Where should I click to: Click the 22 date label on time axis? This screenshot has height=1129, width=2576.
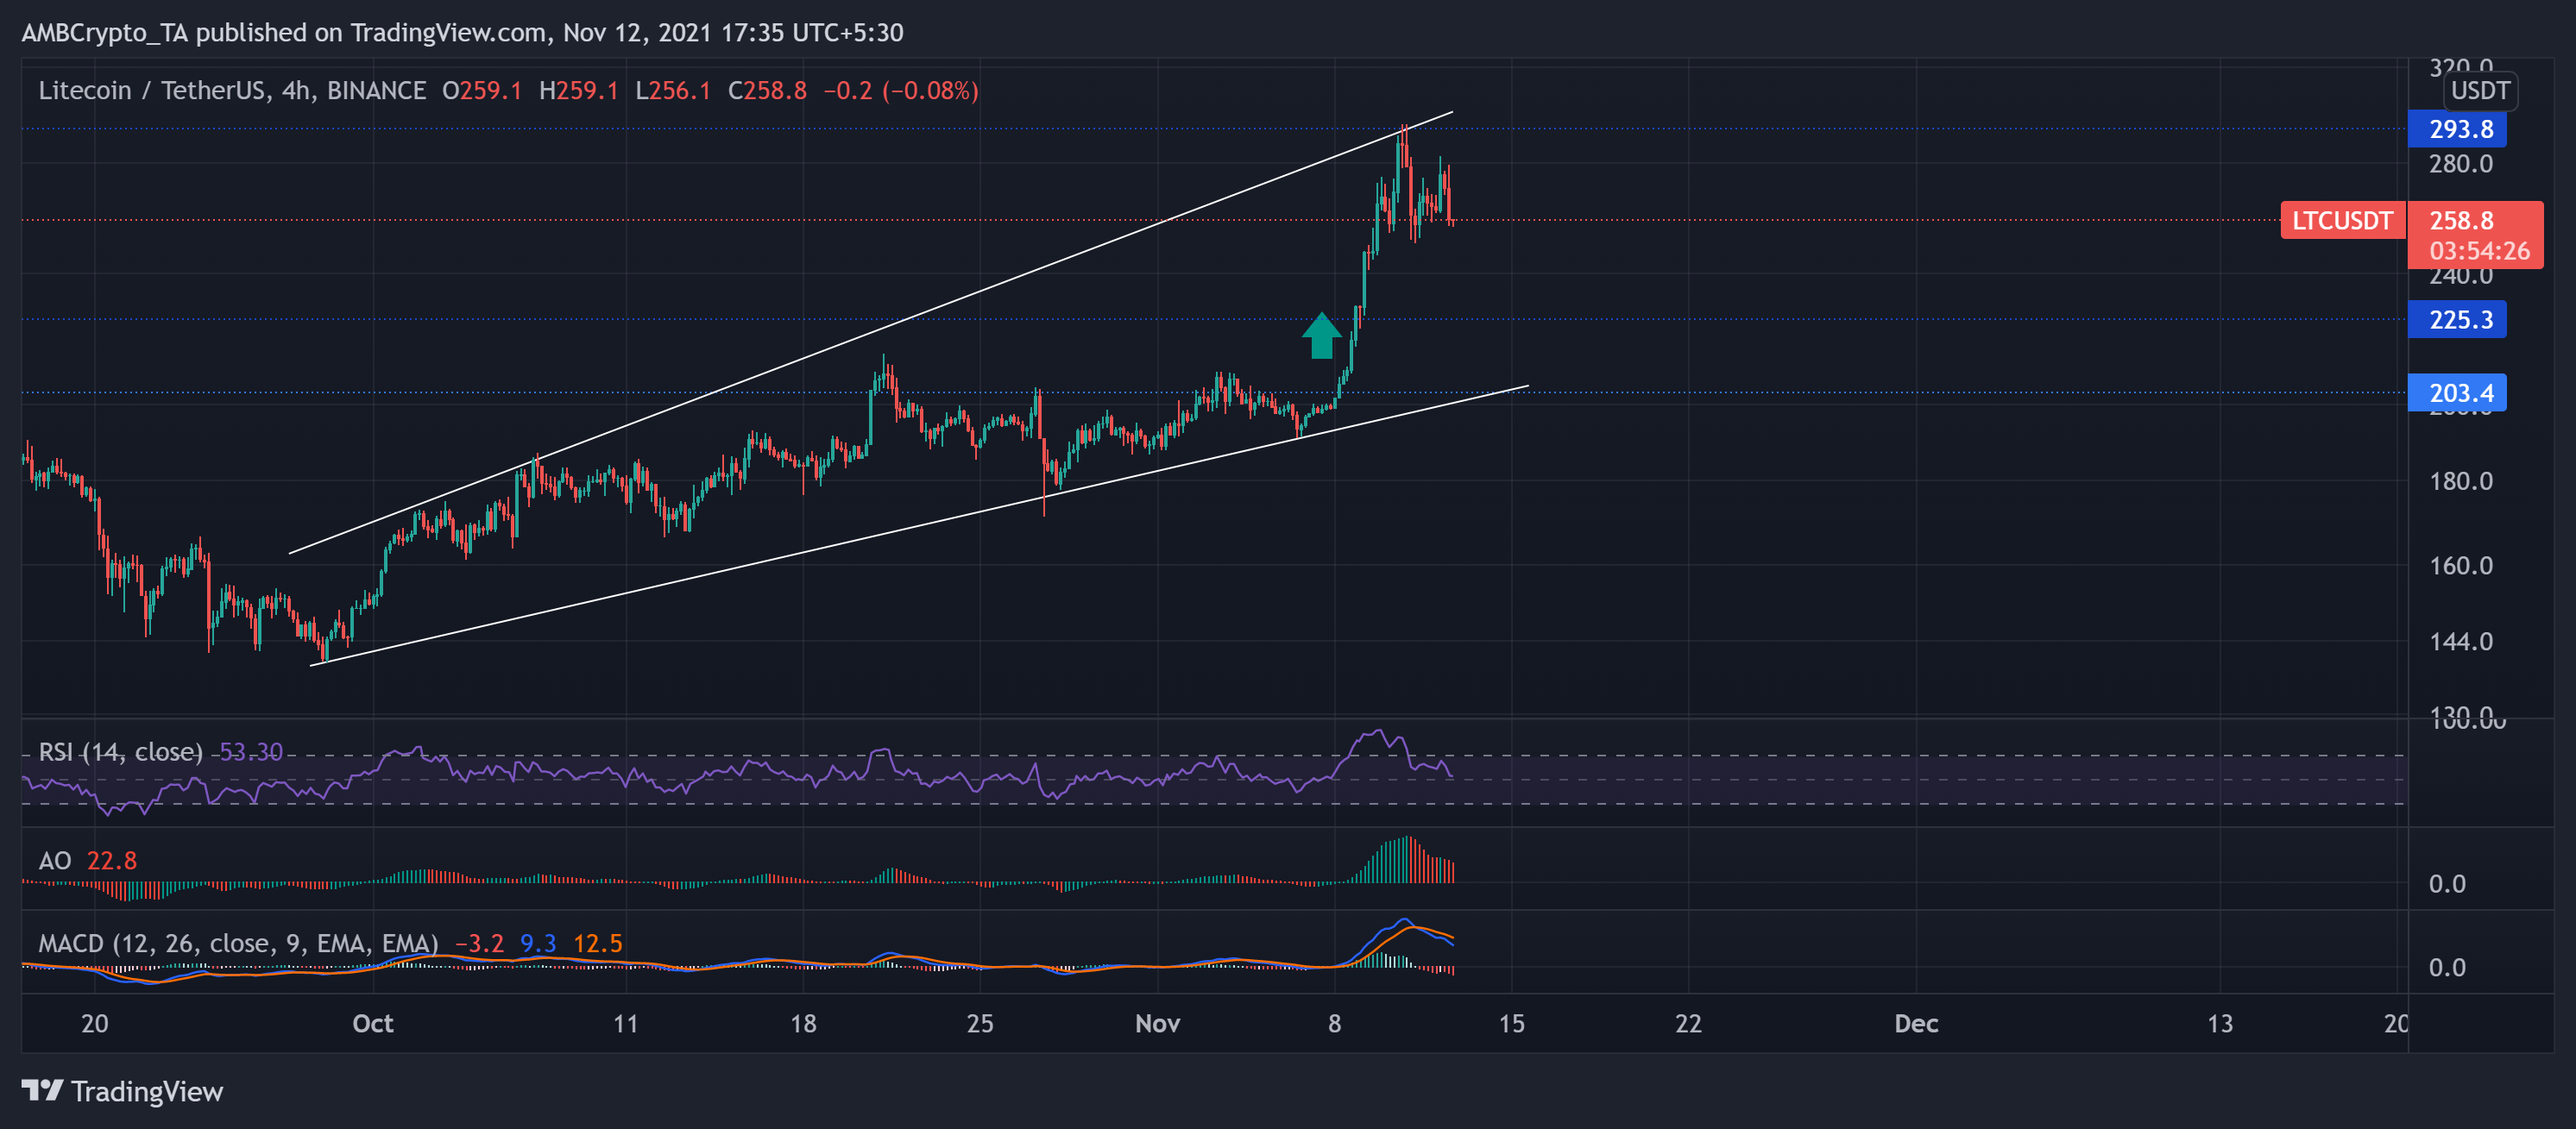(x=1688, y=1023)
